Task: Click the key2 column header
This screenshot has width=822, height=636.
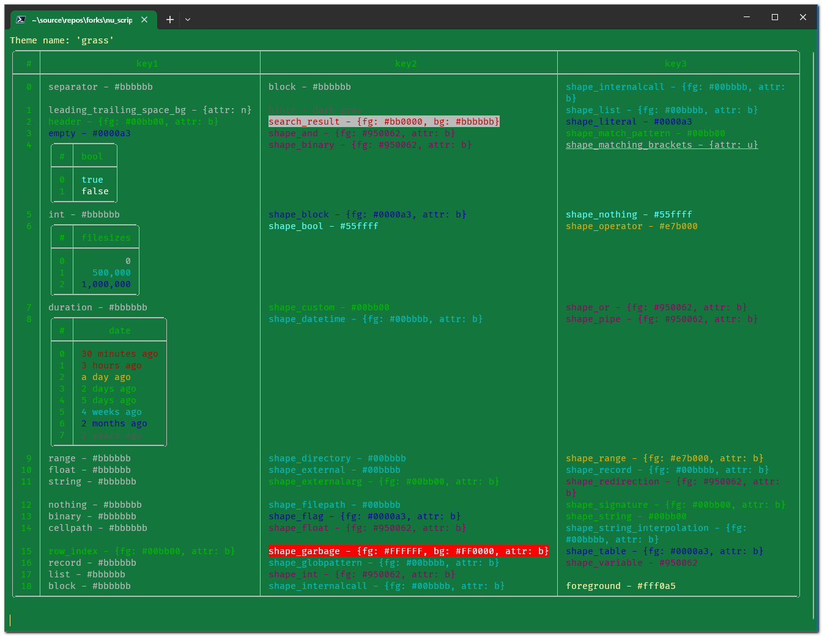Action: tap(406, 64)
